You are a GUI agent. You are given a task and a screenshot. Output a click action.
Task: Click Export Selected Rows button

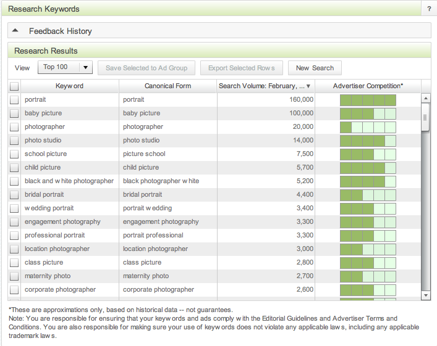(x=242, y=68)
